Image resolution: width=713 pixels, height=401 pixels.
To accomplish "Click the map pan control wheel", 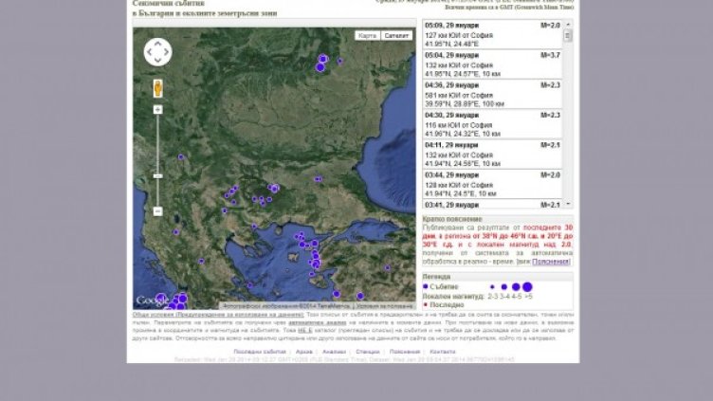I will (157, 51).
